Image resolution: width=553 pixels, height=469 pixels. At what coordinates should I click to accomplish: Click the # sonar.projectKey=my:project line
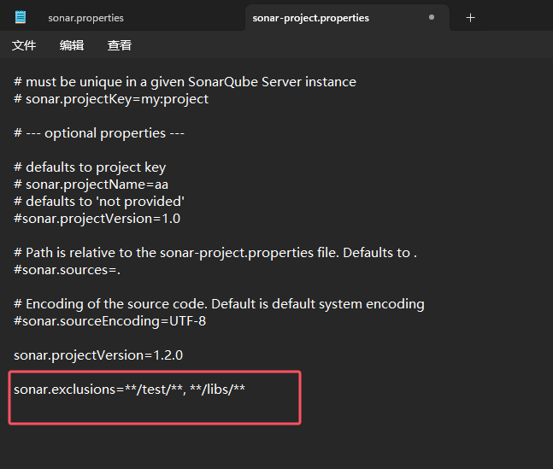coord(111,99)
